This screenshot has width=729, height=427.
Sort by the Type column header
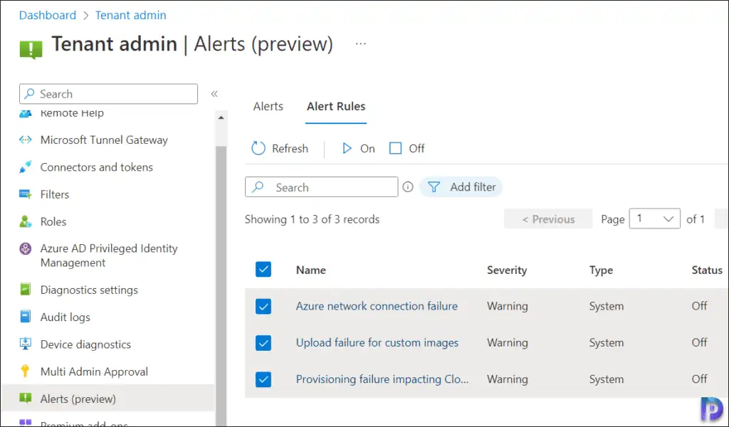[x=601, y=270]
